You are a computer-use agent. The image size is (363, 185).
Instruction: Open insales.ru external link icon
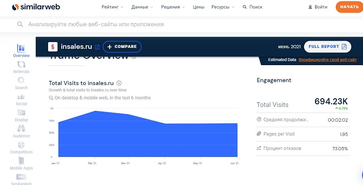[x=98, y=47]
